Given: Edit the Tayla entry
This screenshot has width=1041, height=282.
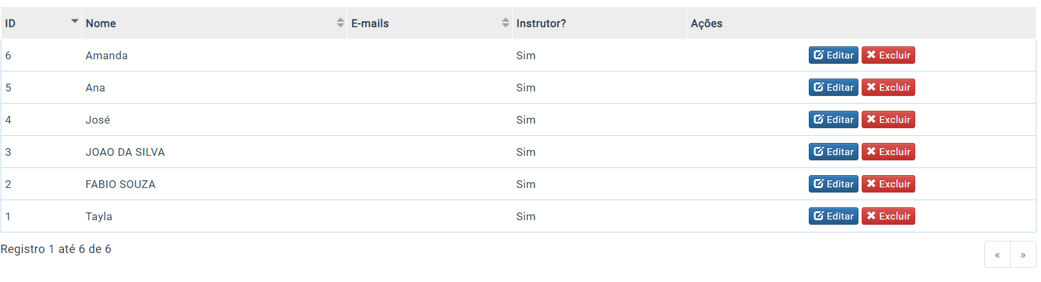Looking at the screenshot, I should point(833,216).
